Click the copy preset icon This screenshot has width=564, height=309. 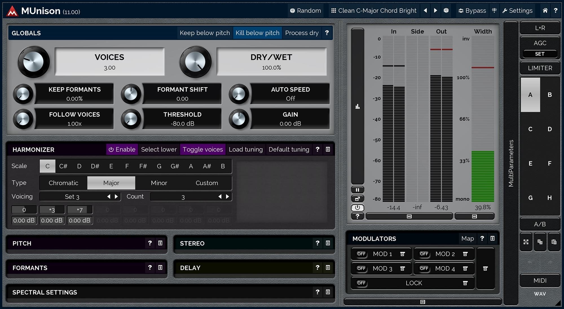coord(540,242)
